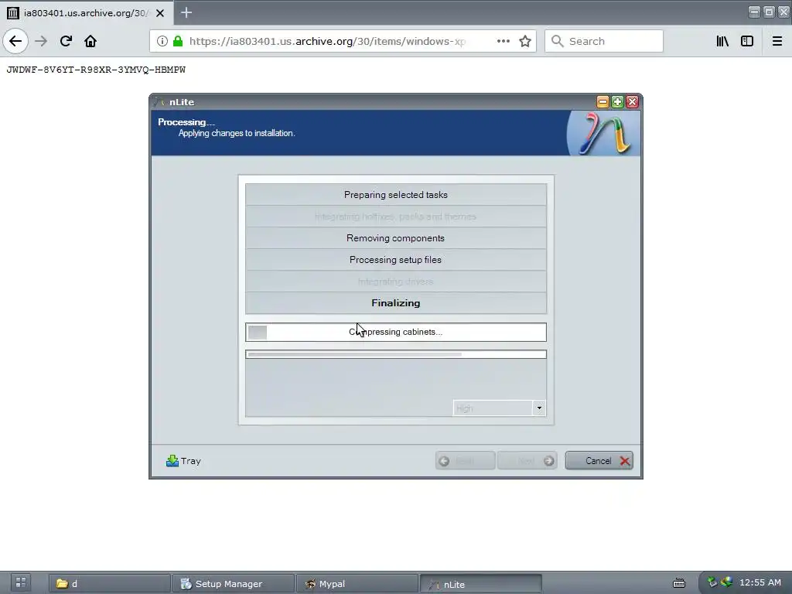Click the green padlock security icon
The width and height of the screenshot is (792, 594).
coord(178,41)
